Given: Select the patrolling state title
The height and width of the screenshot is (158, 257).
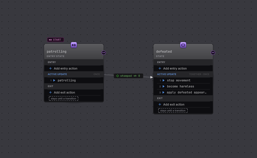Looking at the screenshot, I should pyautogui.click(x=57, y=52).
